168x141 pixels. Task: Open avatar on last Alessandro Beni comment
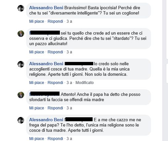coord(21,120)
